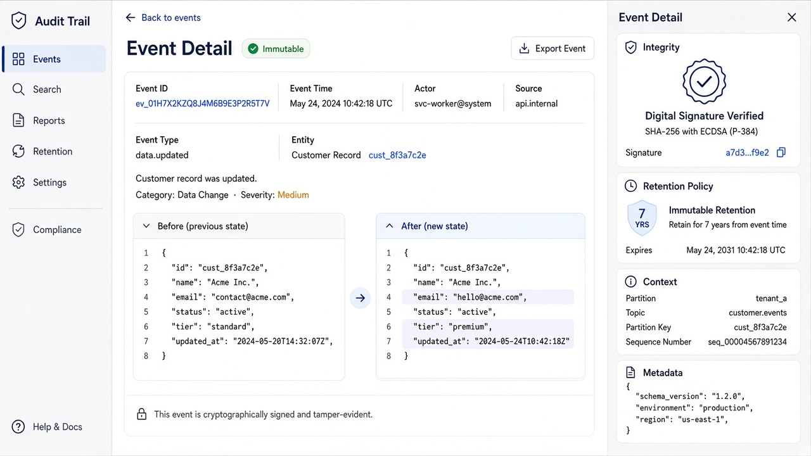Collapse the After (new state) panel
The height and width of the screenshot is (456, 811).
point(389,226)
